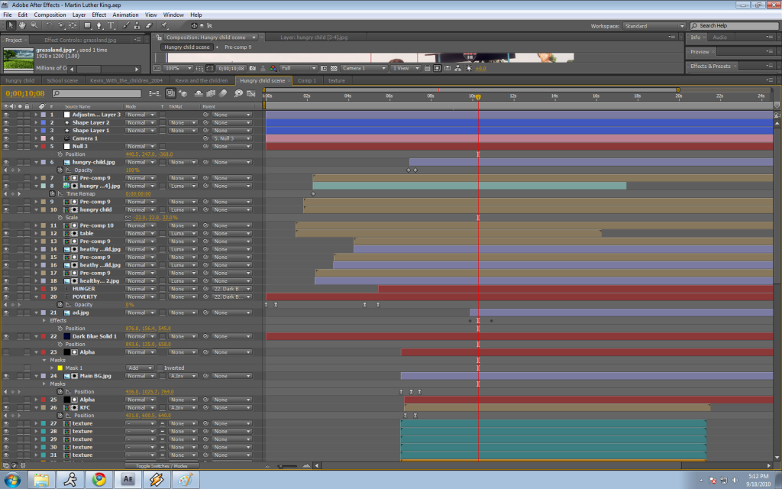This screenshot has width=782, height=489.
Task: Pick the Eraser tool
Action: (x=148, y=25)
